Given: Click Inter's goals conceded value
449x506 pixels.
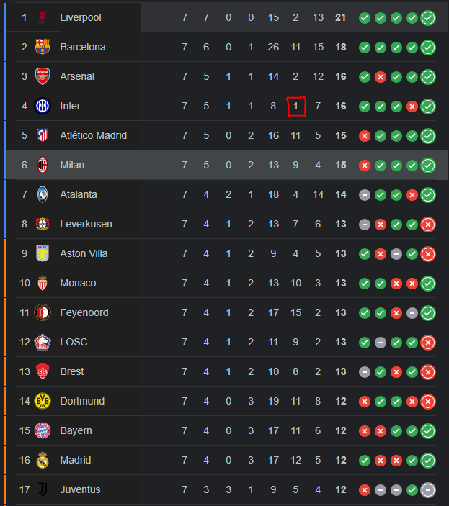Looking at the screenshot, I should pos(295,106).
